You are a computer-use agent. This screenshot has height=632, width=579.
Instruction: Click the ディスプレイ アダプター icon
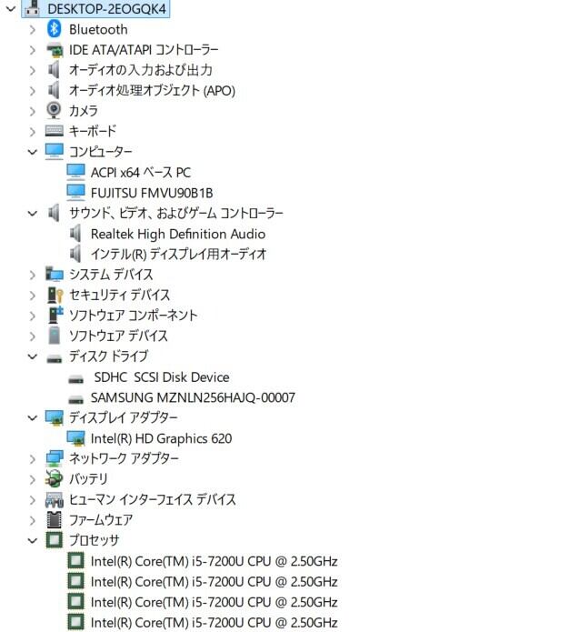[x=54, y=418]
